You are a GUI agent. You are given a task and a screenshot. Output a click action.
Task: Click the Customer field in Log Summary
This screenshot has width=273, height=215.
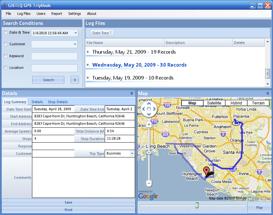(x=53, y=154)
